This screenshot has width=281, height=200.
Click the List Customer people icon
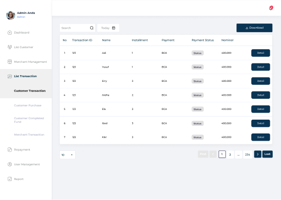[x=10, y=47]
